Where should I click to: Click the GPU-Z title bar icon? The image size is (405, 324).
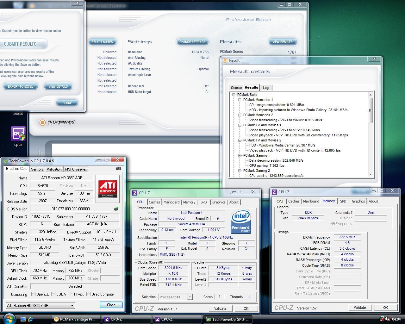tap(5, 161)
